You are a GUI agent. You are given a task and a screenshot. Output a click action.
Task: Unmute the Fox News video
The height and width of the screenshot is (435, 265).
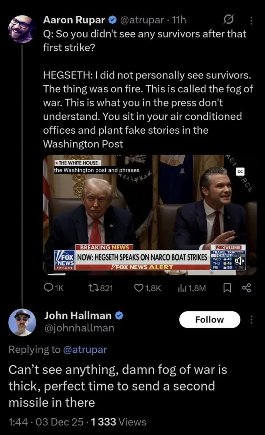click(239, 262)
